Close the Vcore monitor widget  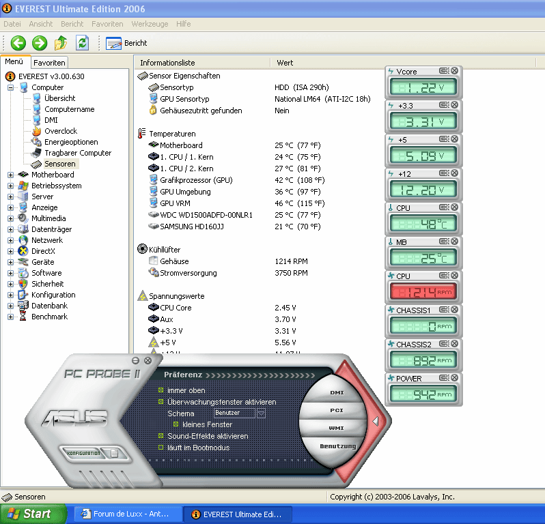pyautogui.click(x=455, y=71)
